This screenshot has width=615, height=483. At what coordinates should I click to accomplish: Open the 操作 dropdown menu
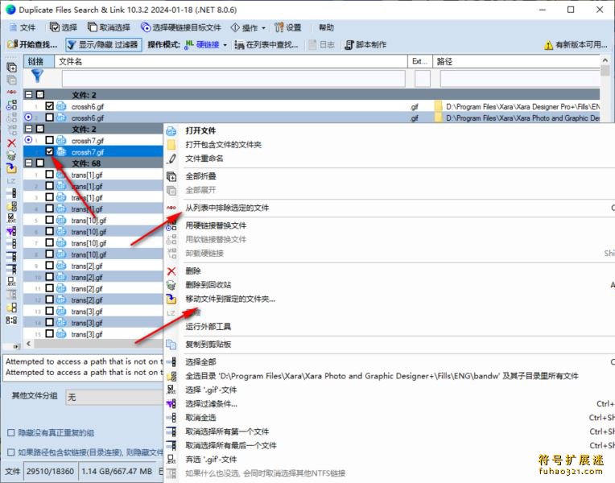(248, 27)
